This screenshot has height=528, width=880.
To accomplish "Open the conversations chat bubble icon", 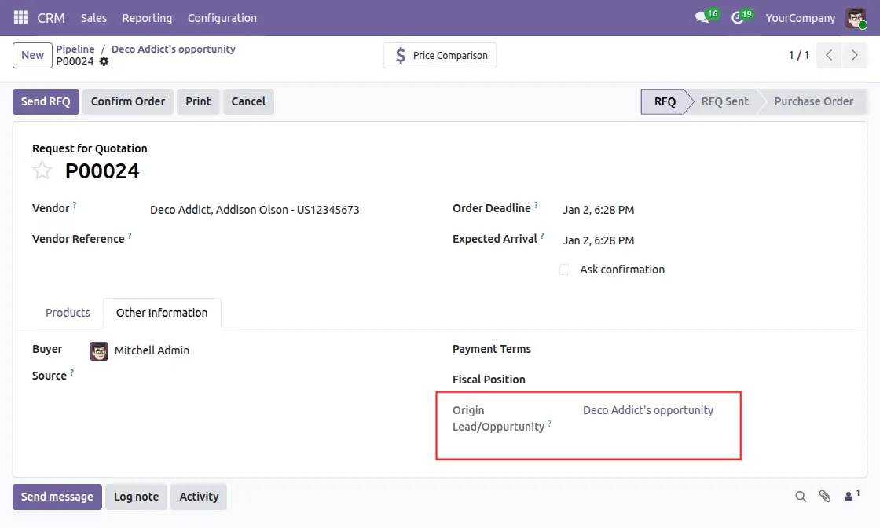I will (x=702, y=17).
